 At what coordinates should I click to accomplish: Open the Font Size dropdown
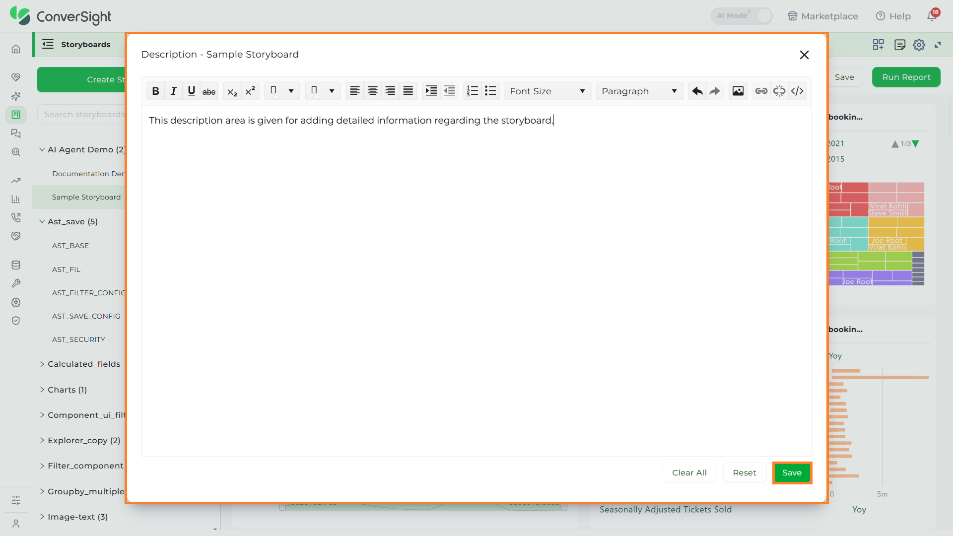pos(547,91)
